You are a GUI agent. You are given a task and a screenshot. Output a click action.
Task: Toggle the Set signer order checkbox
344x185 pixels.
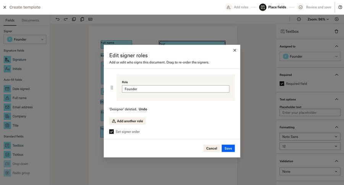click(112, 131)
